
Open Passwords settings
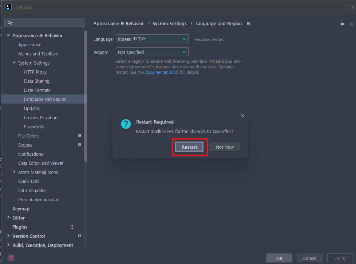tap(34, 127)
